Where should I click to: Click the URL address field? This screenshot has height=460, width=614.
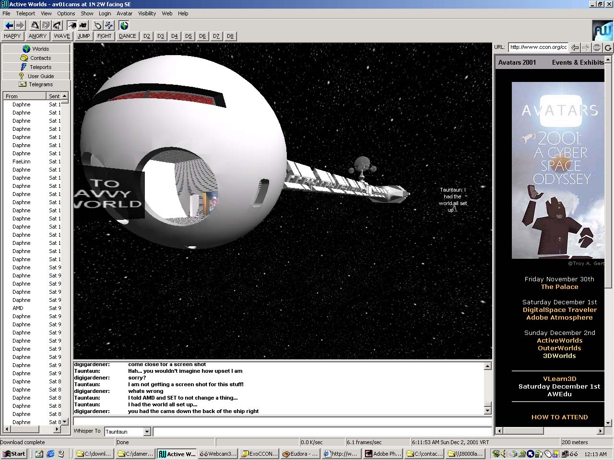tap(538, 47)
